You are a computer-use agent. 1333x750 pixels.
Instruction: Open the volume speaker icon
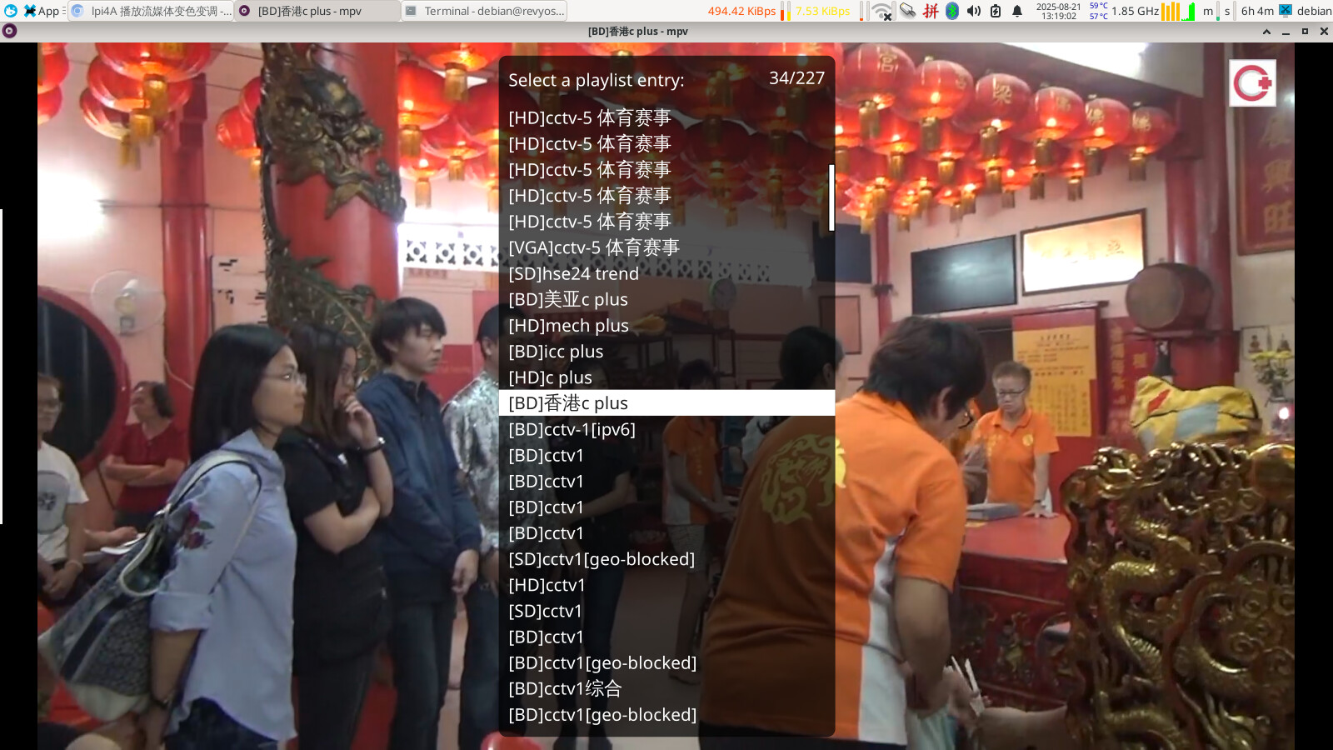973,11
